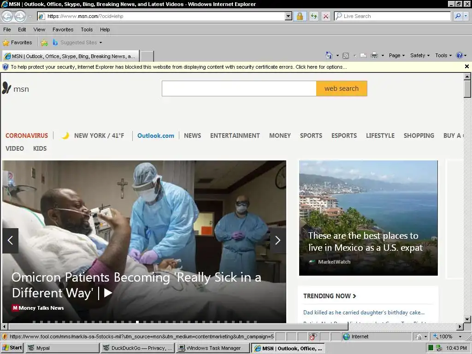The width and height of the screenshot is (472, 354).
Task: Go to Home page icon
Action: tap(329, 55)
